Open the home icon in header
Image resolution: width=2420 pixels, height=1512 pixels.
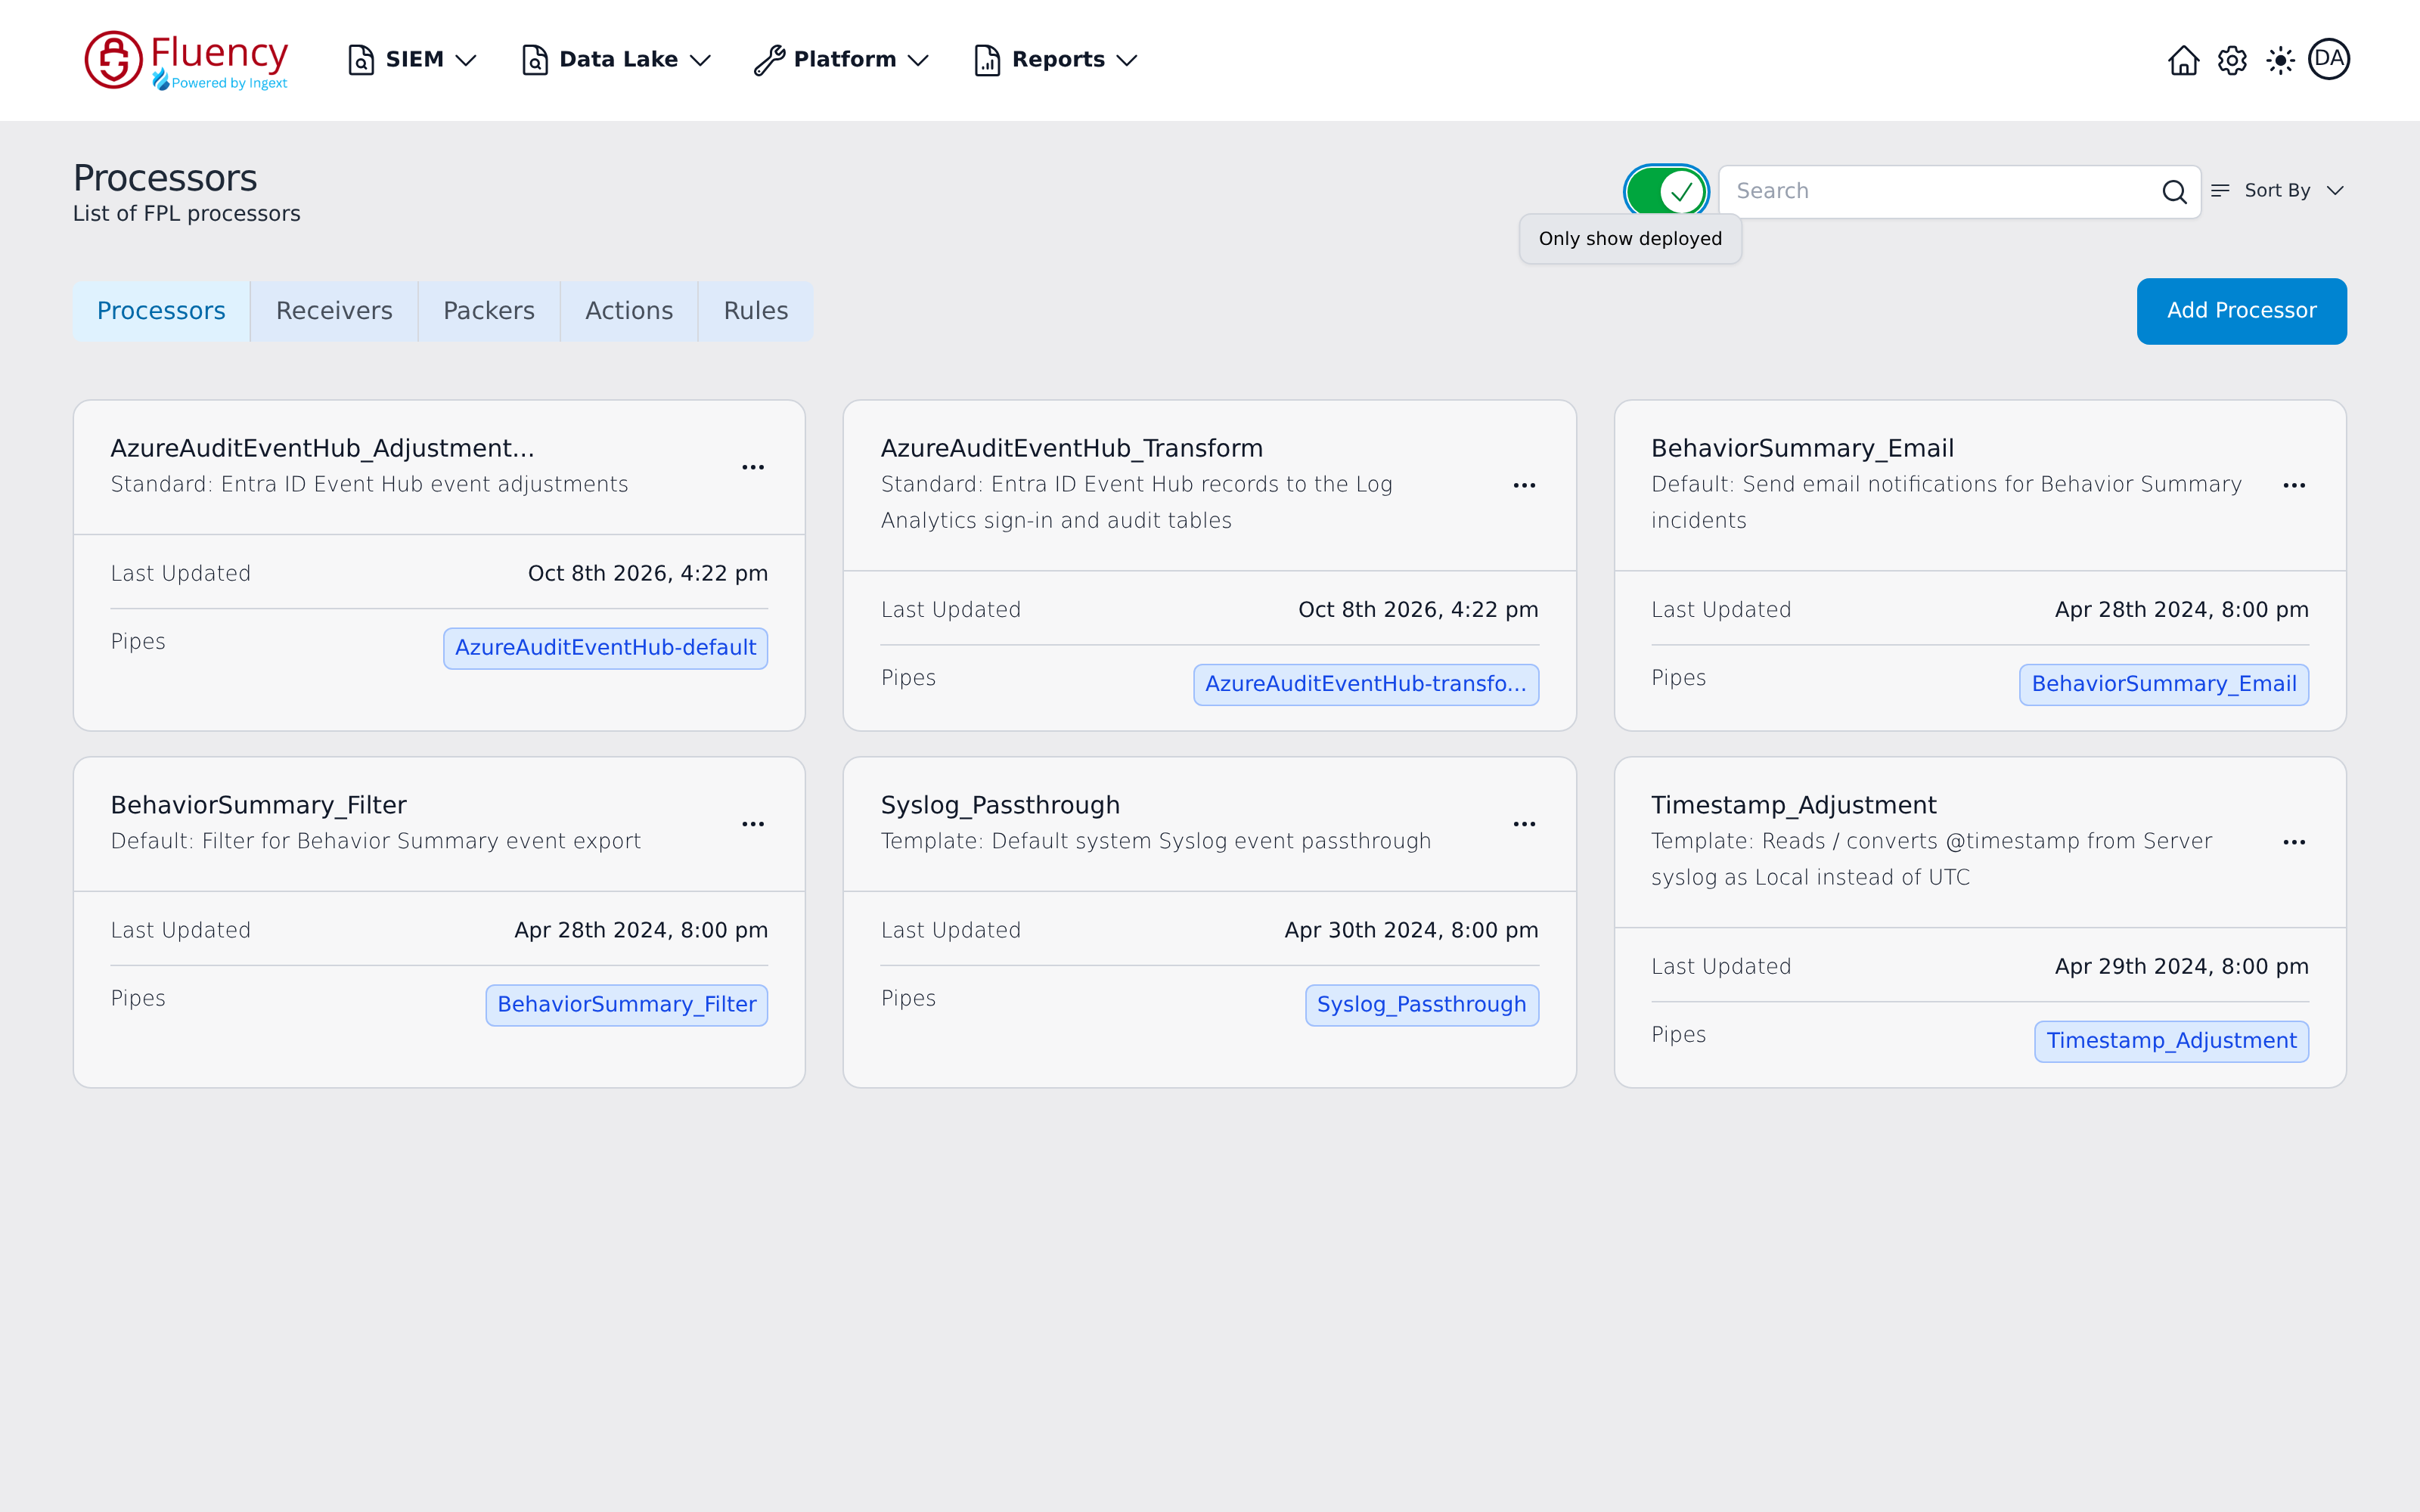2183,60
